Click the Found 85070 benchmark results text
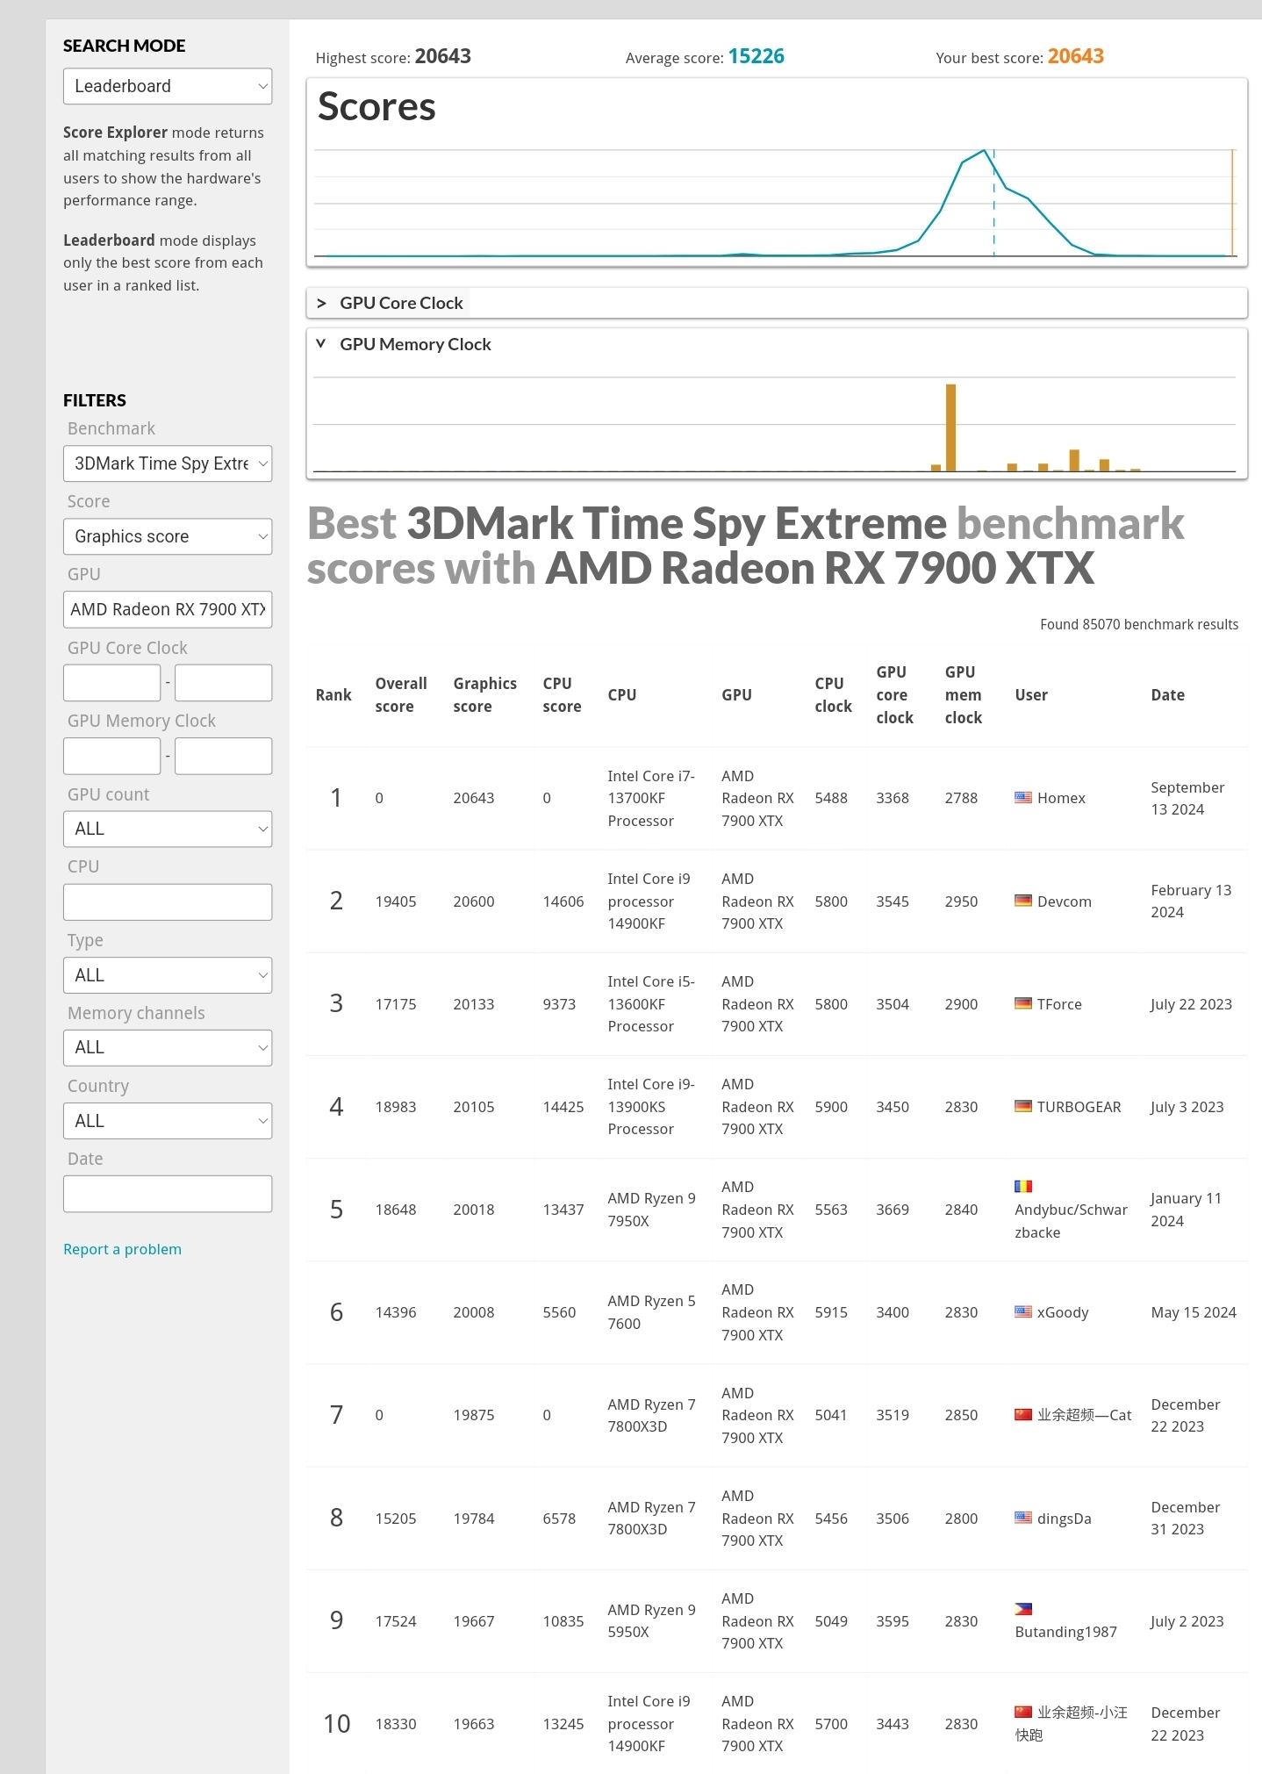The height and width of the screenshot is (1774, 1262). [x=1139, y=624]
